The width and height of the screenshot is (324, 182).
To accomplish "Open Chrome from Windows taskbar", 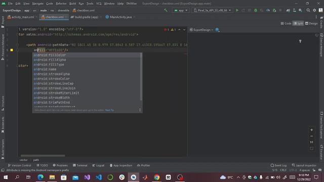I will tap(156, 177).
